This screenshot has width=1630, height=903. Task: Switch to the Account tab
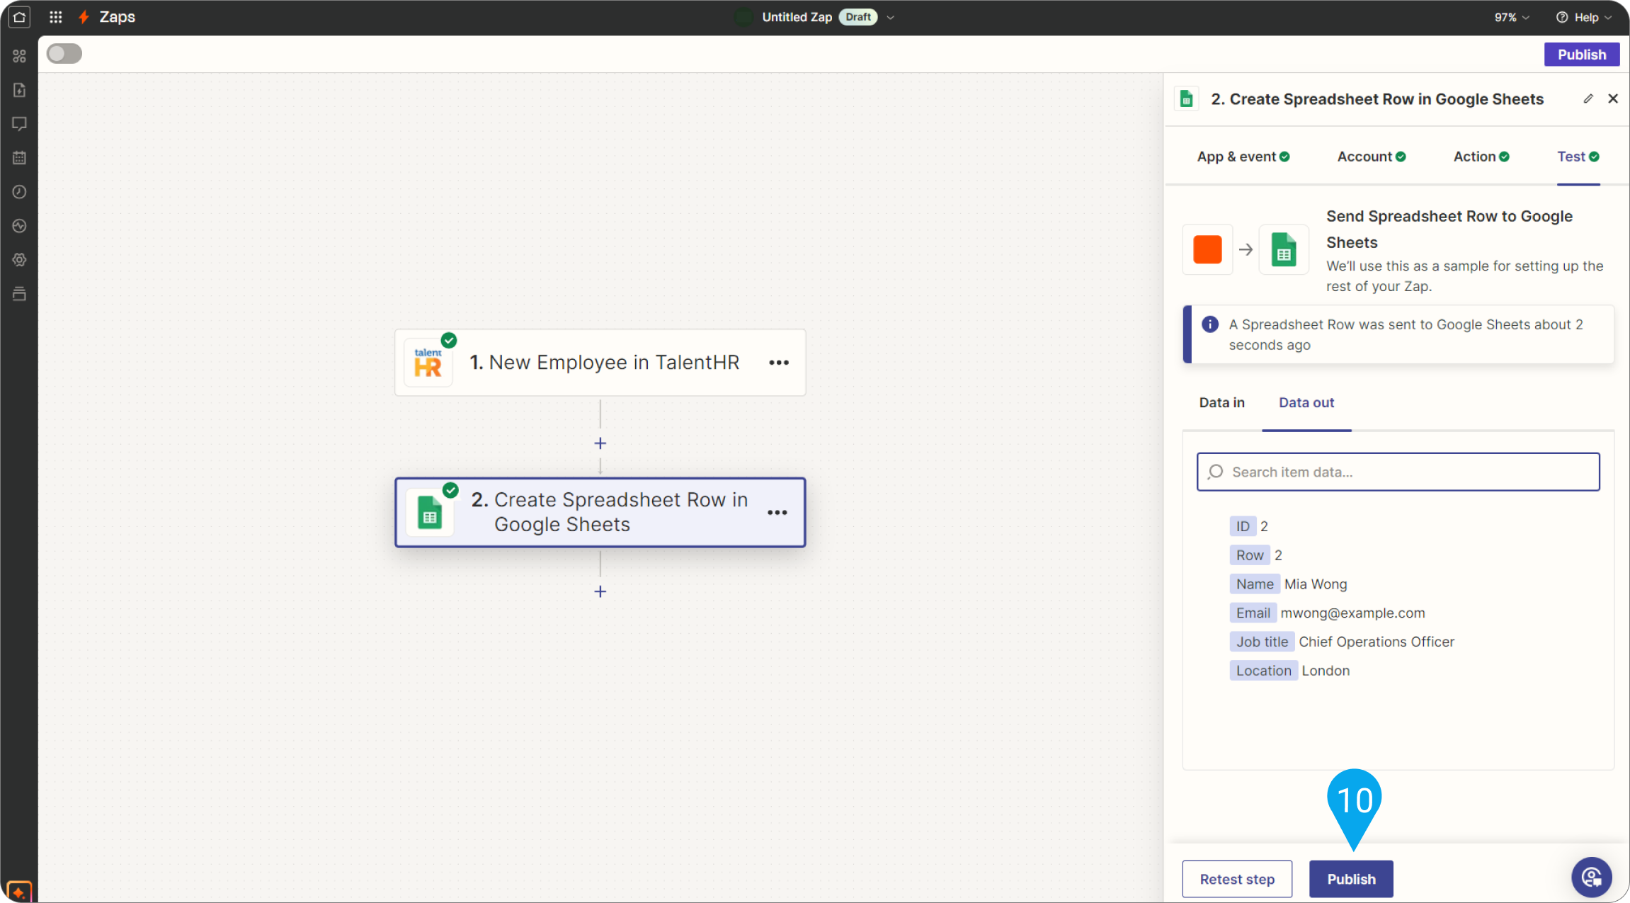click(1372, 157)
